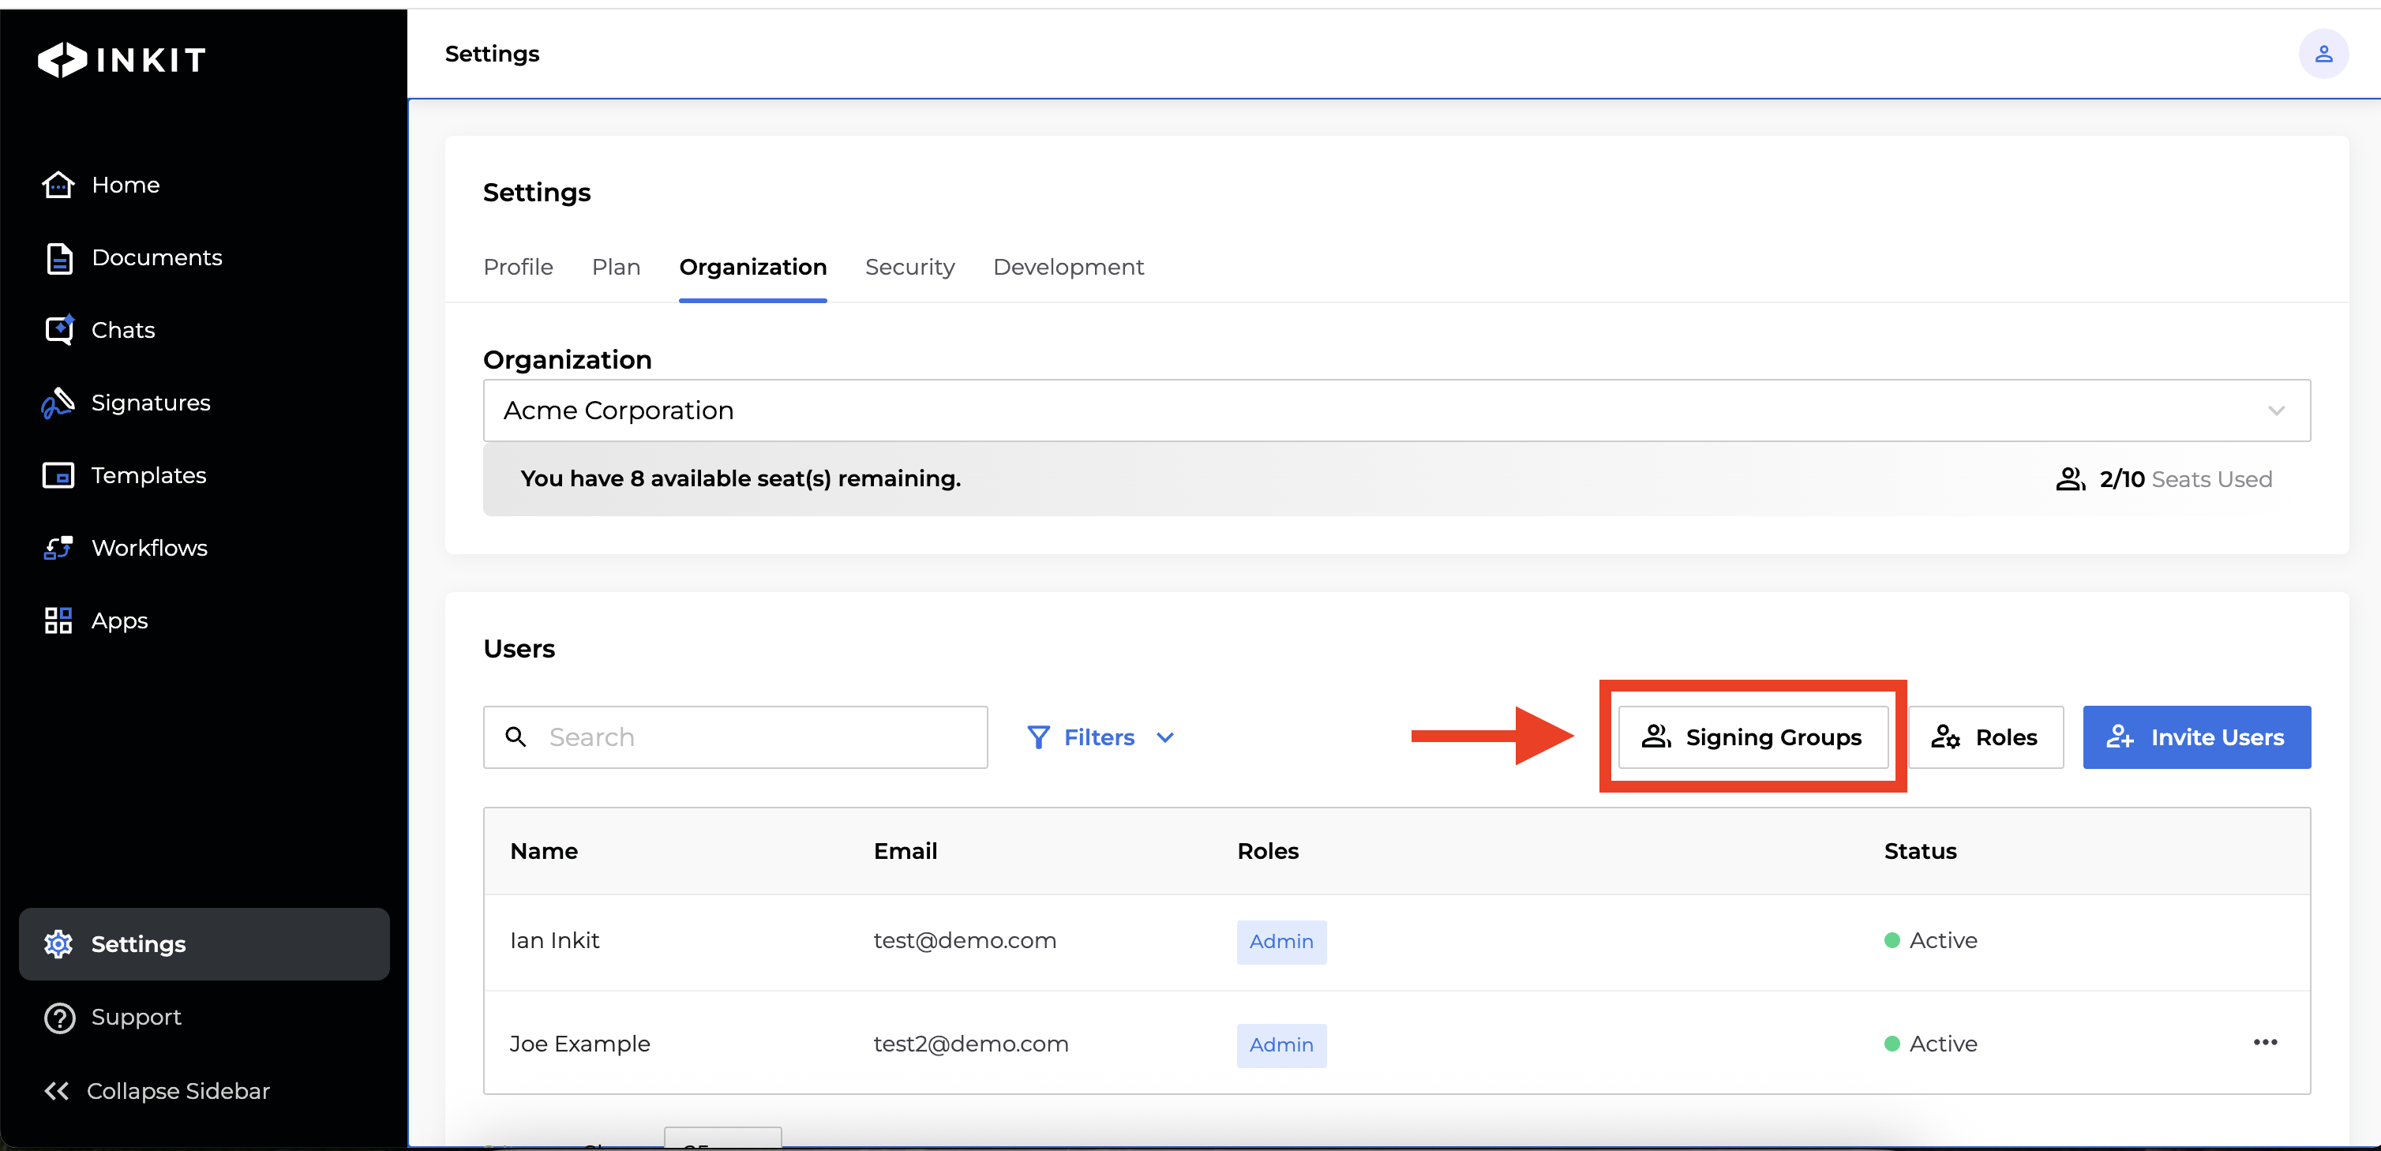Click the Admin badge for Joe Example
The height and width of the screenshot is (1151, 2381).
(x=1281, y=1045)
